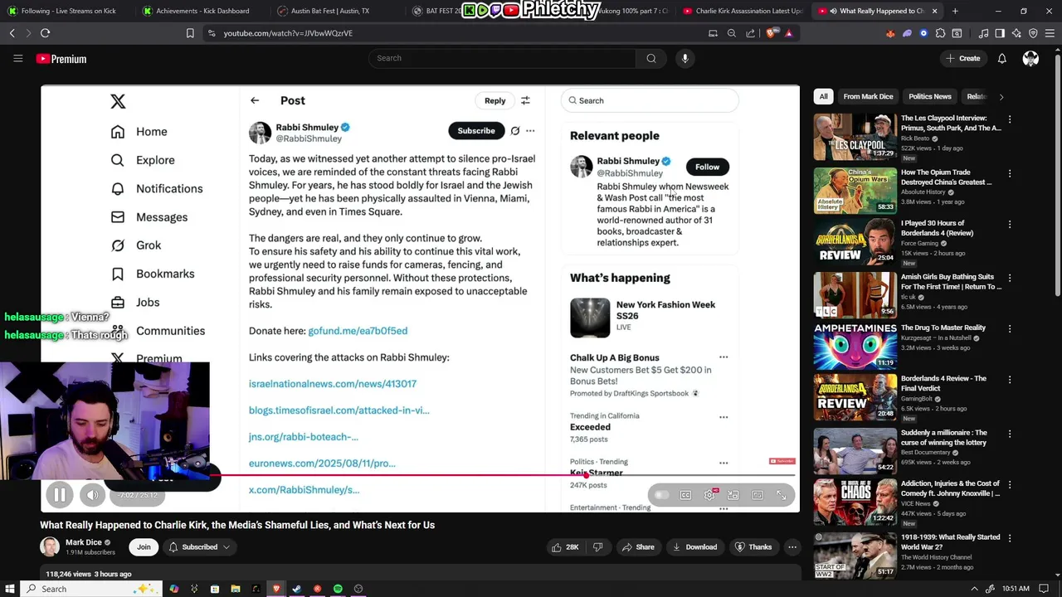This screenshot has width=1062, height=597.
Task: Open the Borderlands 4 Final Verdict thumbnail
Action: (x=855, y=398)
